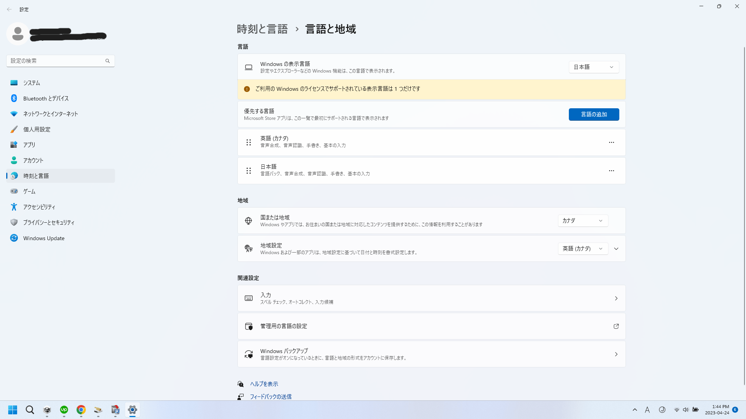Screen dimensions: 746x419
Task: Click the Windows Update icon
Action: [x=14, y=238]
